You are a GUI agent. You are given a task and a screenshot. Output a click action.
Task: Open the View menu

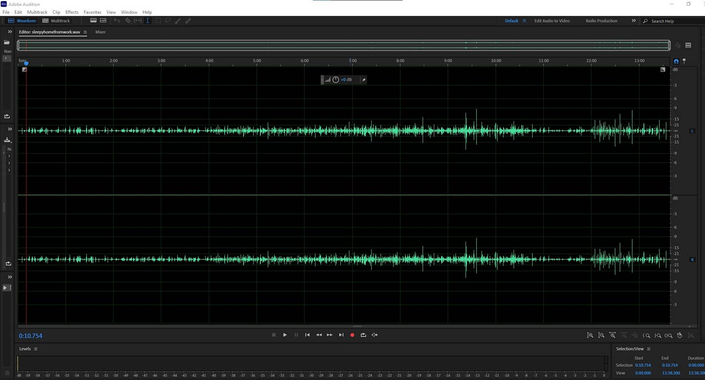coord(111,12)
